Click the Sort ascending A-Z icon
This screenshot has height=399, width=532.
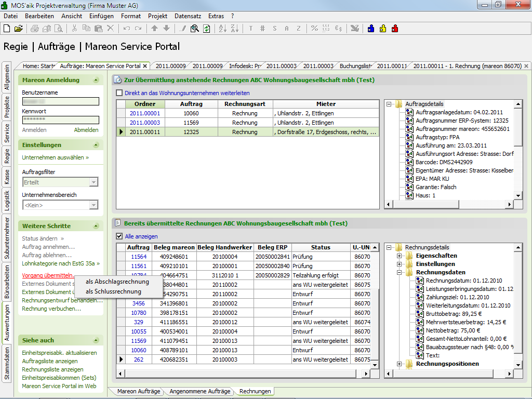click(x=222, y=29)
